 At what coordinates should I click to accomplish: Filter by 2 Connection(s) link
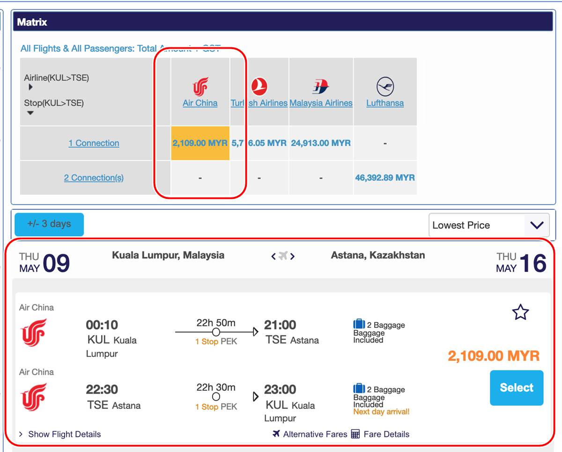point(94,178)
